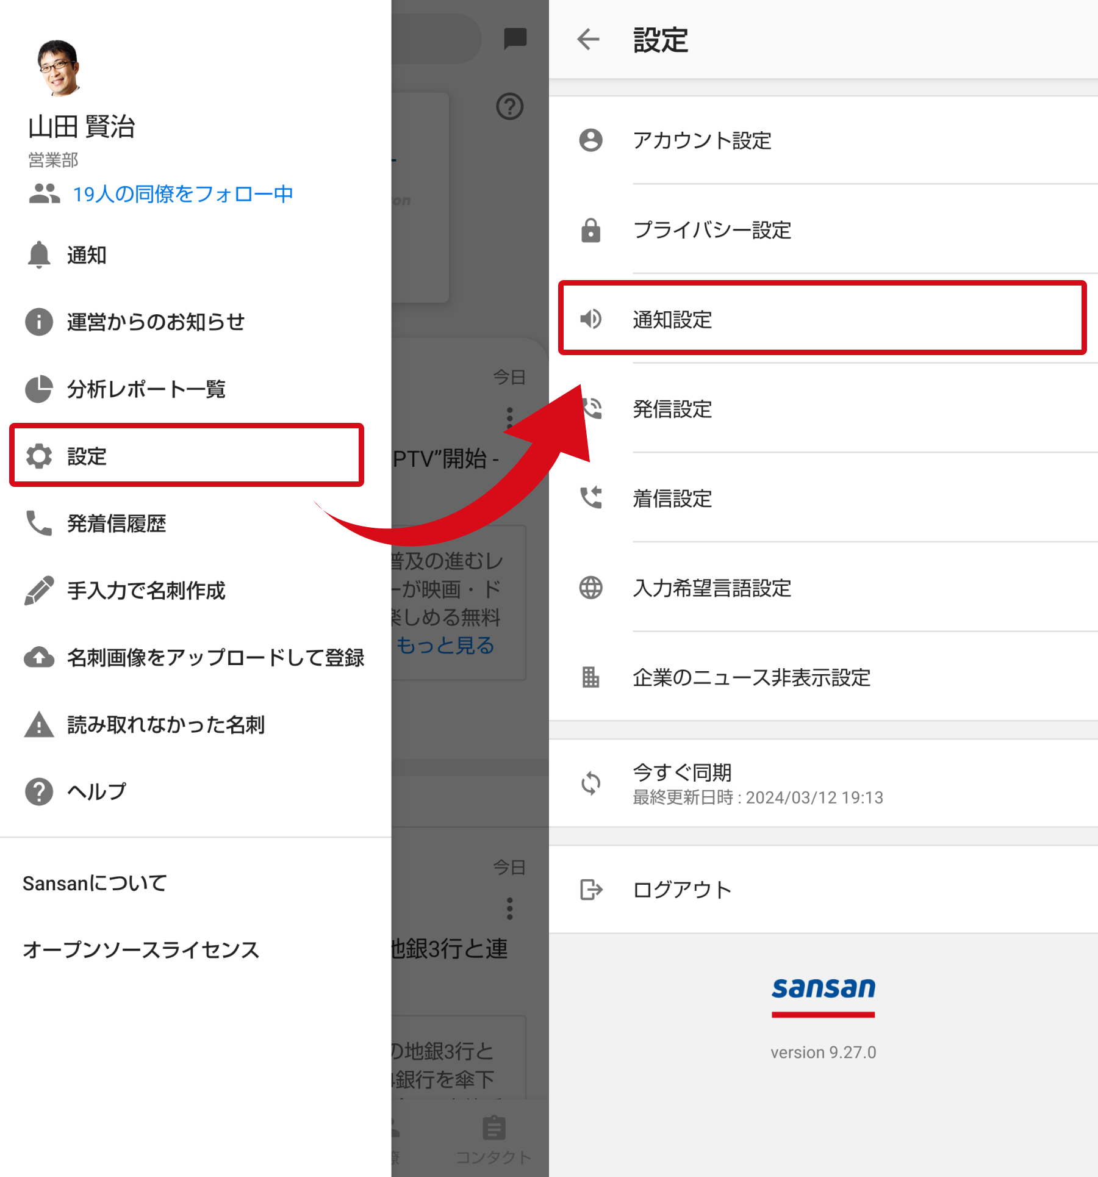Click the bell notification icon
Image resolution: width=1098 pixels, height=1177 pixels.
click(39, 255)
